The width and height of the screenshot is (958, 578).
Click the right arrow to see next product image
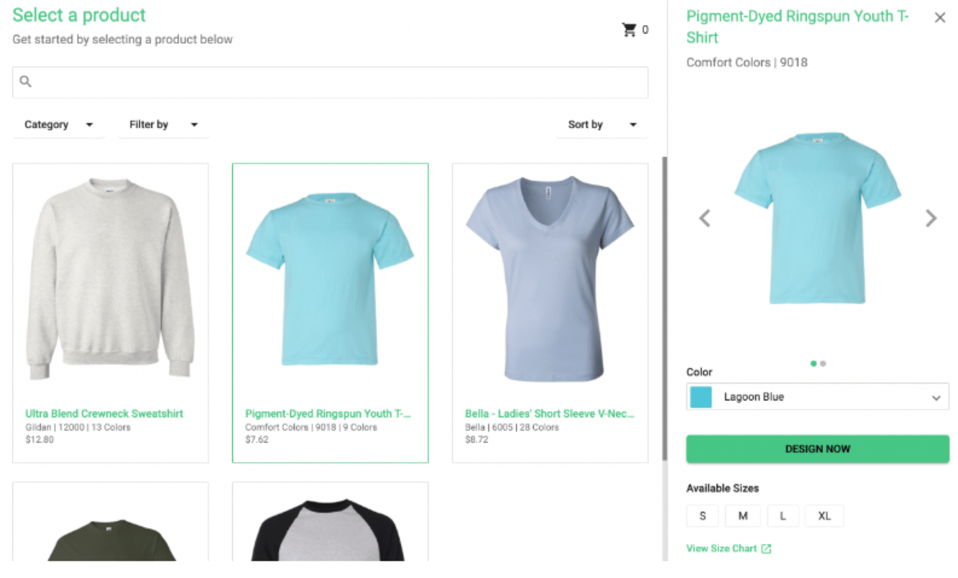tap(931, 218)
